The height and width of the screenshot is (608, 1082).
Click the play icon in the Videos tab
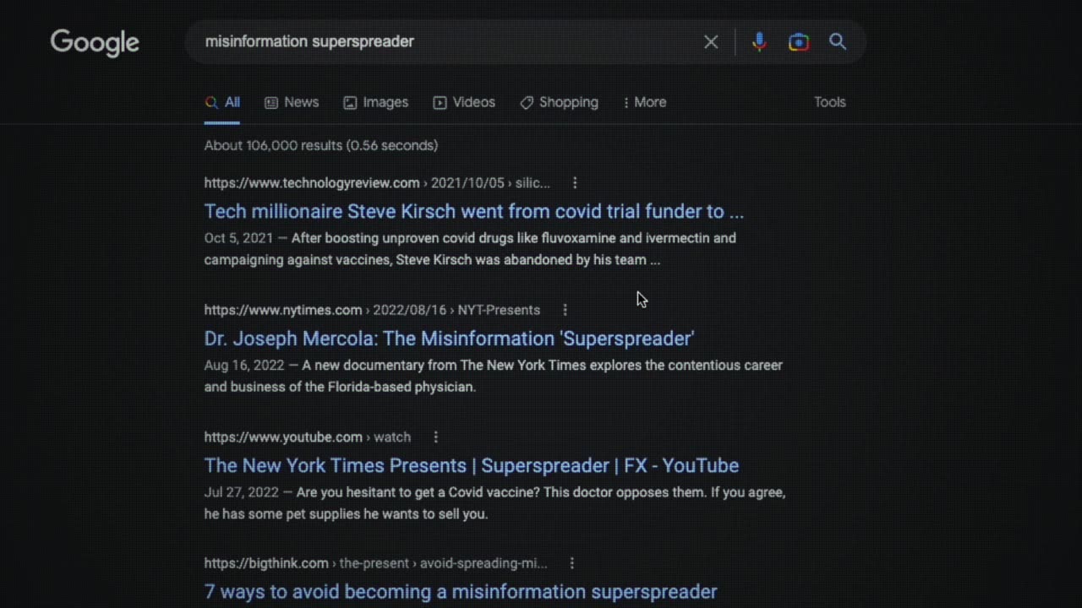click(440, 102)
